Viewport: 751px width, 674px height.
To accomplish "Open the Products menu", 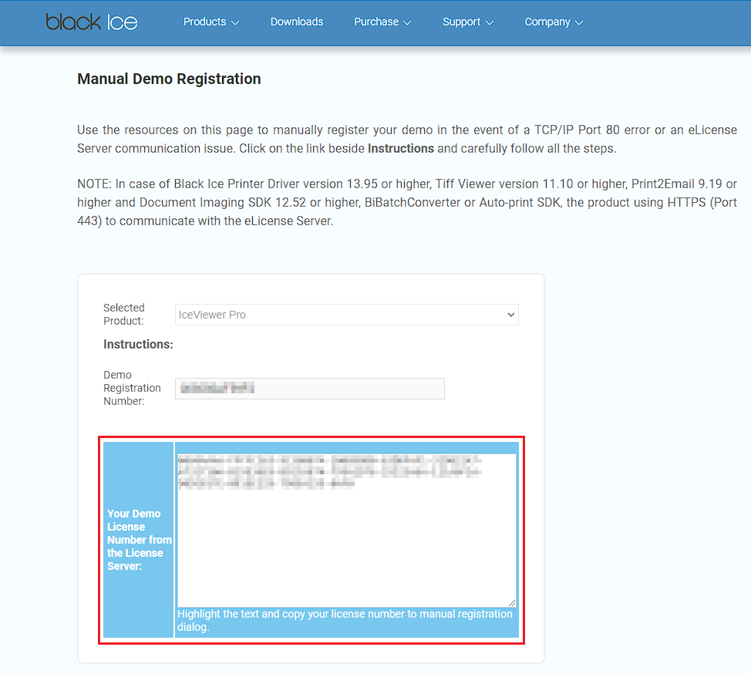I will tap(210, 22).
